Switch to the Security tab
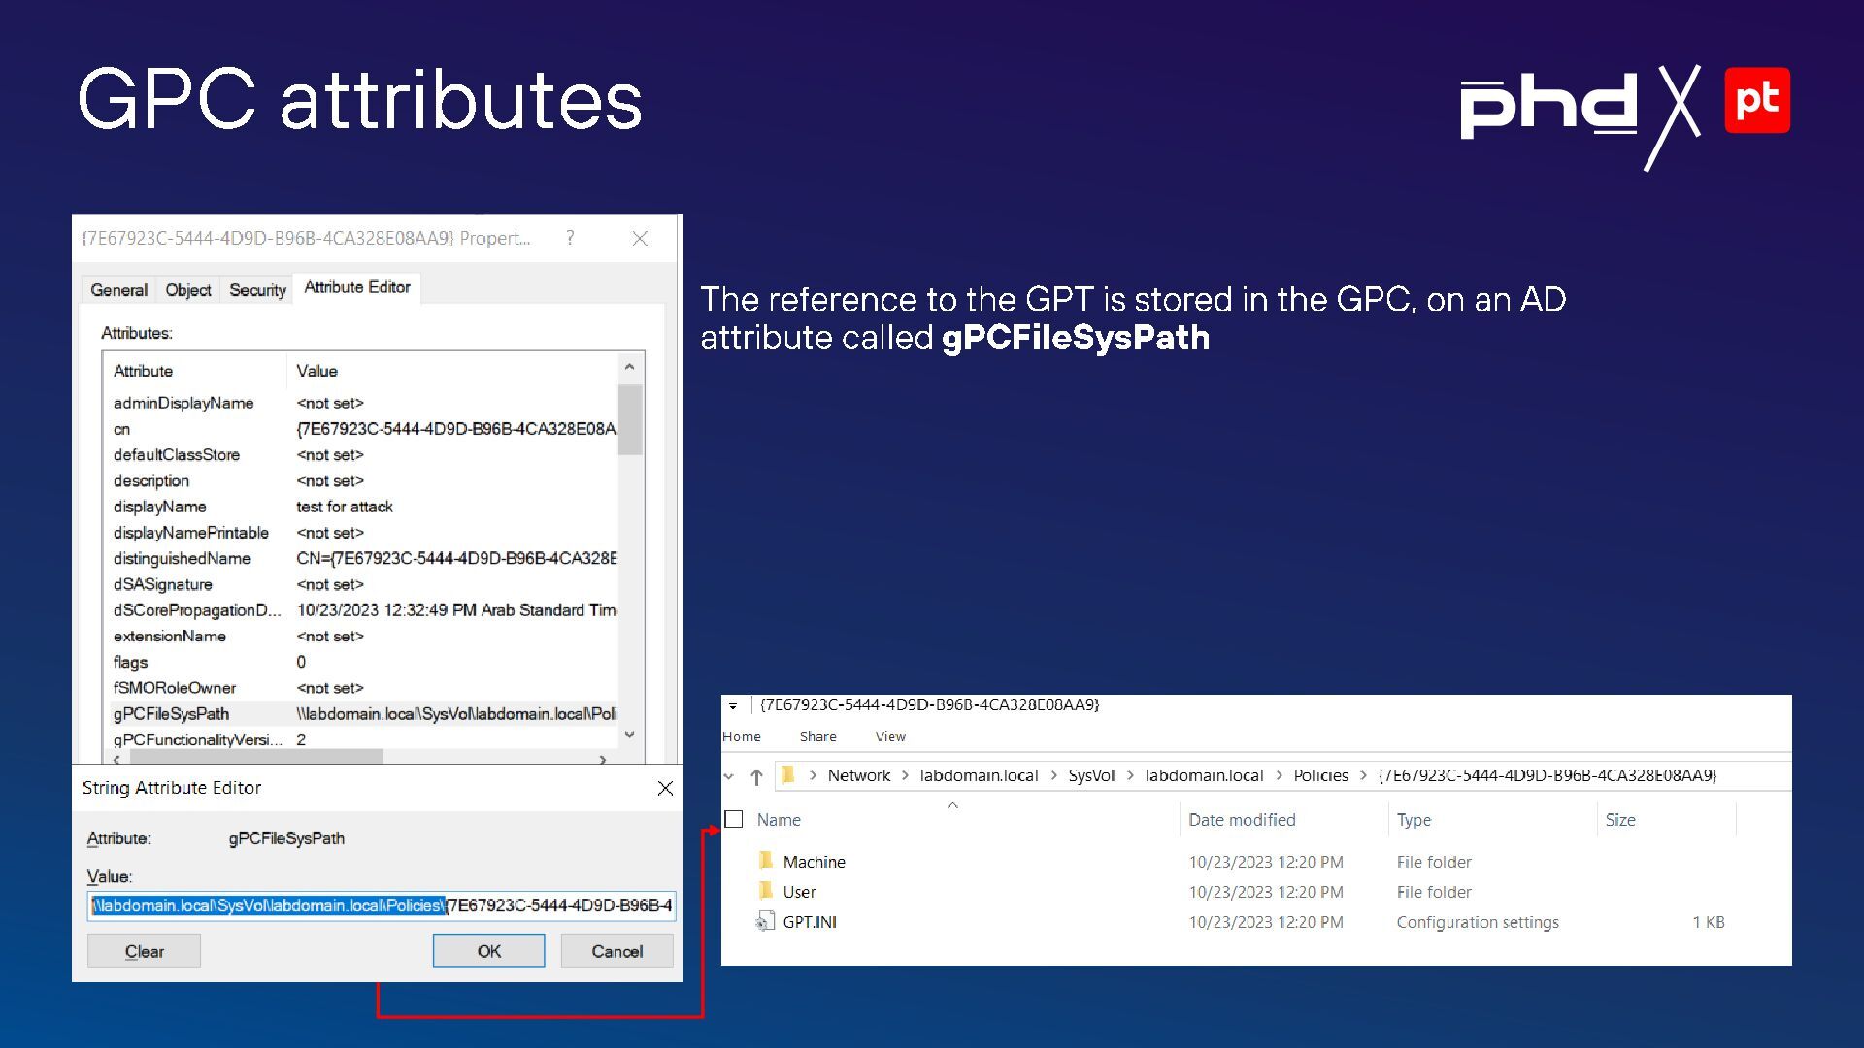1864x1048 pixels. click(257, 290)
